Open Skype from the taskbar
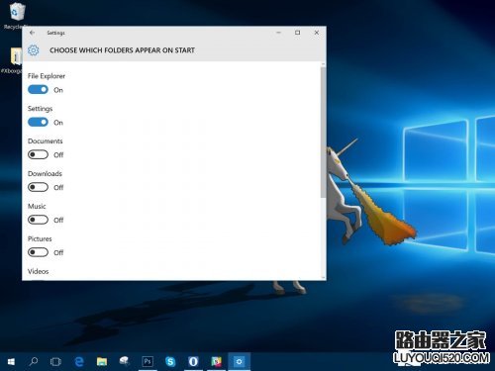This screenshot has height=371, width=495. click(x=170, y=362)
